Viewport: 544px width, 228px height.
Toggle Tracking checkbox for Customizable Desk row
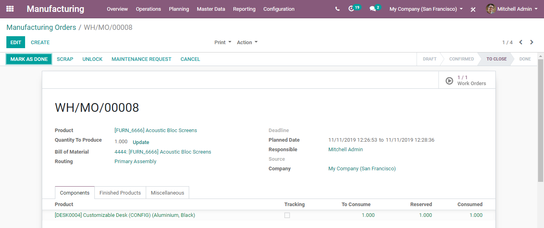tap(287, 215)
